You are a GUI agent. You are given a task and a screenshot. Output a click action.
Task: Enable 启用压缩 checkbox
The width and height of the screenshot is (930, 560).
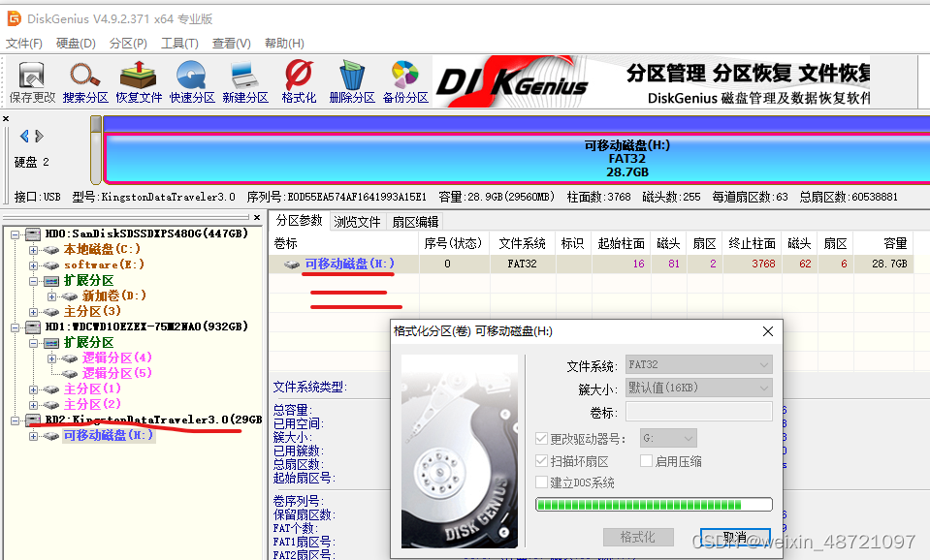(x=647, y=460)
